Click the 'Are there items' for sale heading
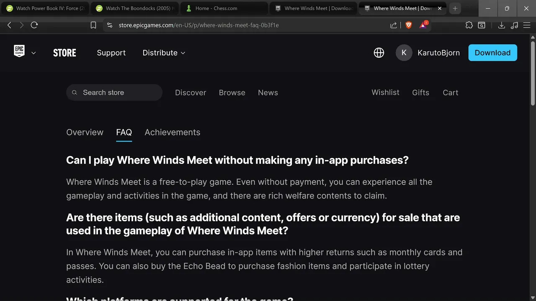The image size is (536, 301). pos(263,224)
